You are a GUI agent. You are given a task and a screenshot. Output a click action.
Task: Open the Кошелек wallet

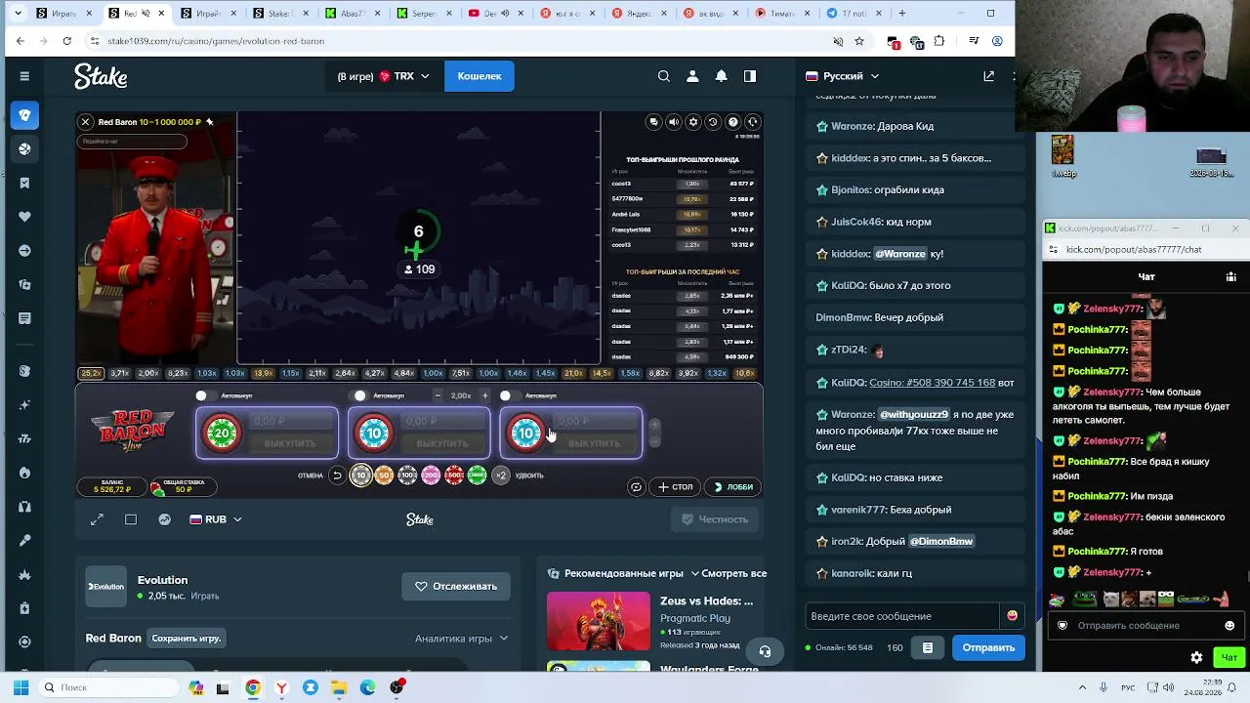pyautogui.click(x=479, y=76)
